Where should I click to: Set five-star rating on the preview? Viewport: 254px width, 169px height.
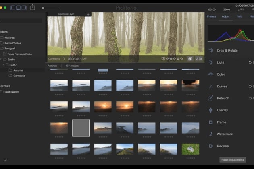point(181,59)
